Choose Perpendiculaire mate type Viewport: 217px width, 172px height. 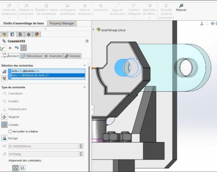click(x=15, y=109)
